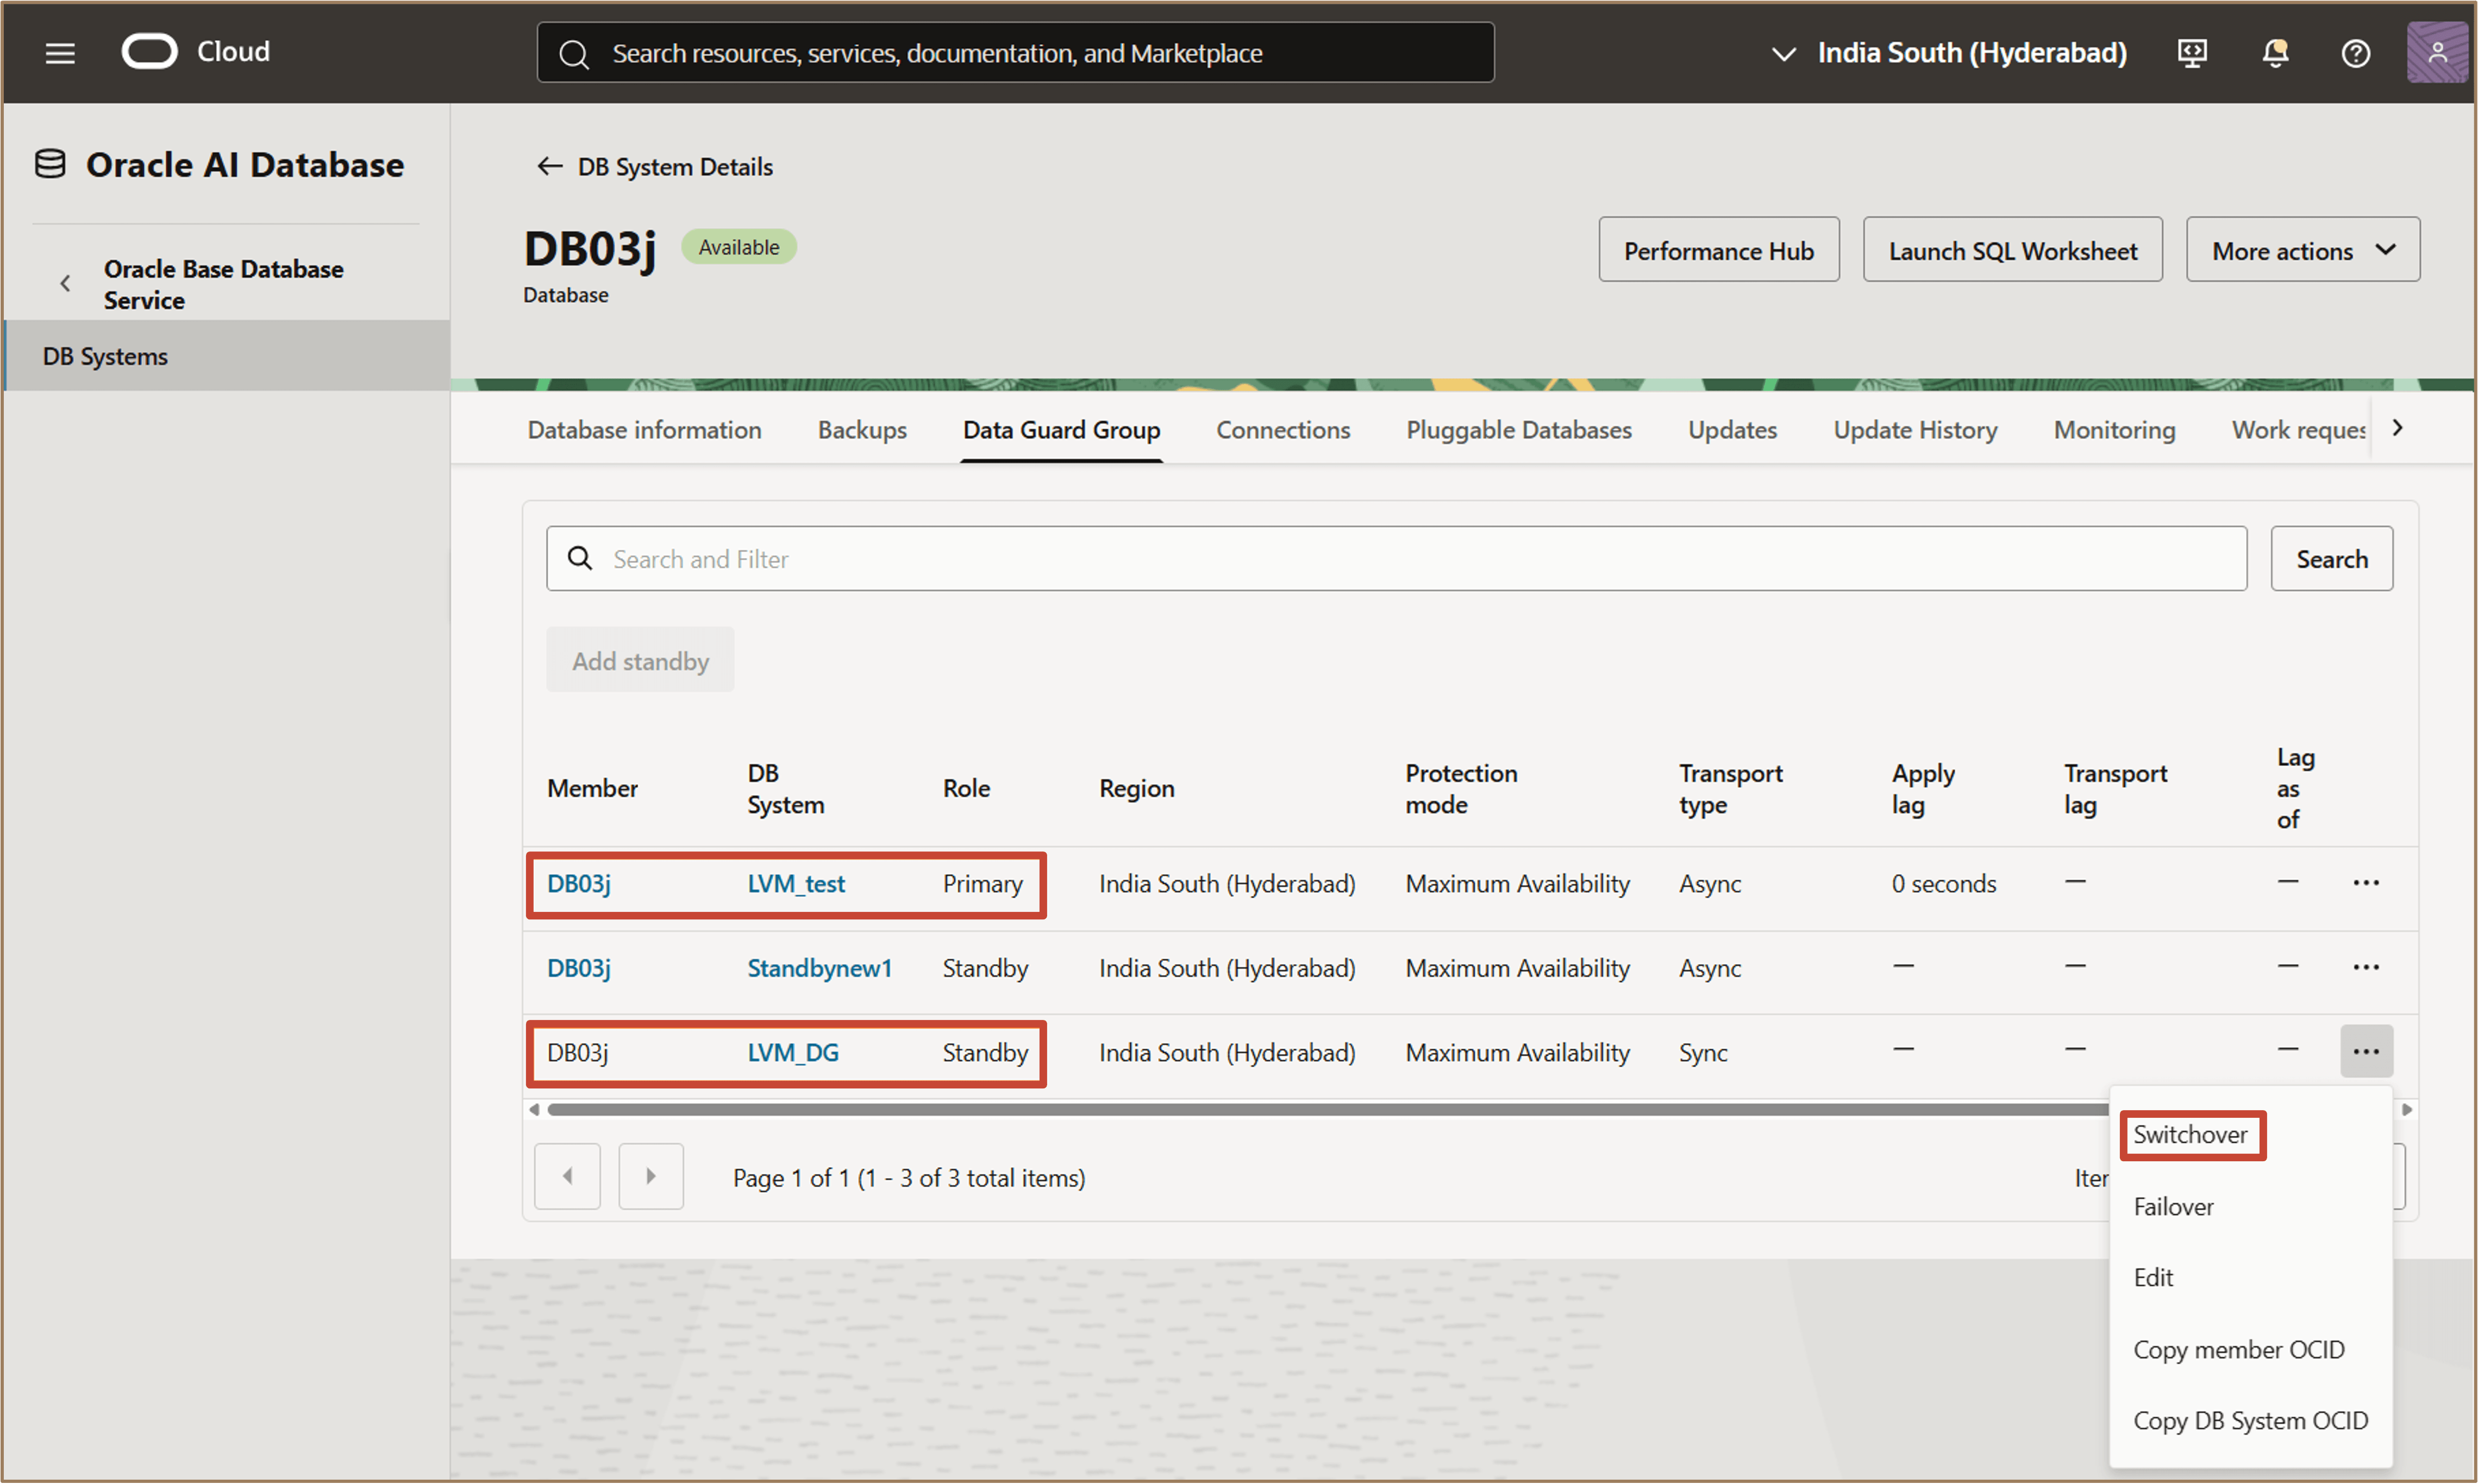Select Switchover from the context menu

click(x=2190, y=1134)
